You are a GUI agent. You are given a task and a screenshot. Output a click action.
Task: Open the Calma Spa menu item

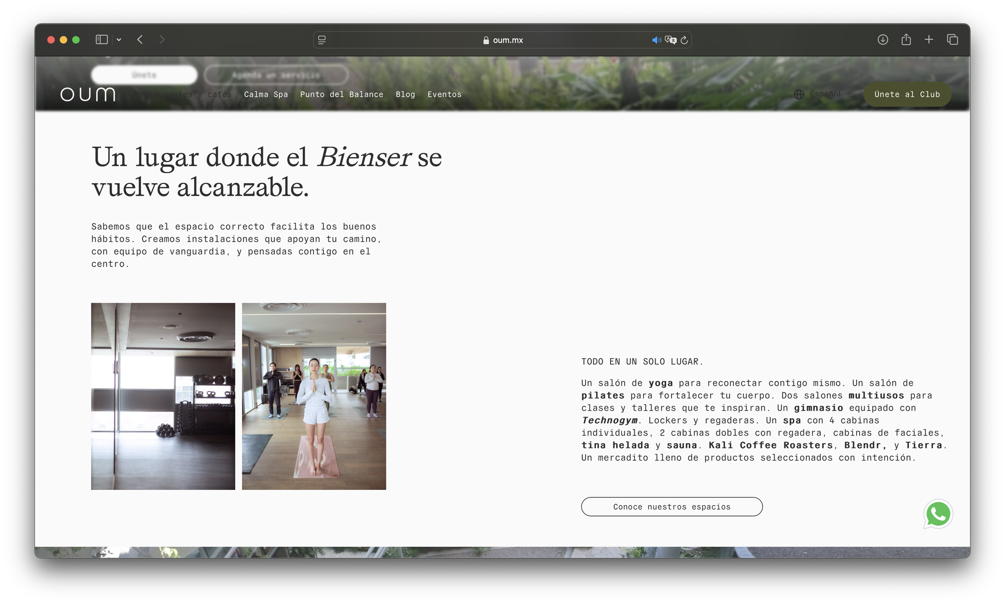coord(266,94)
